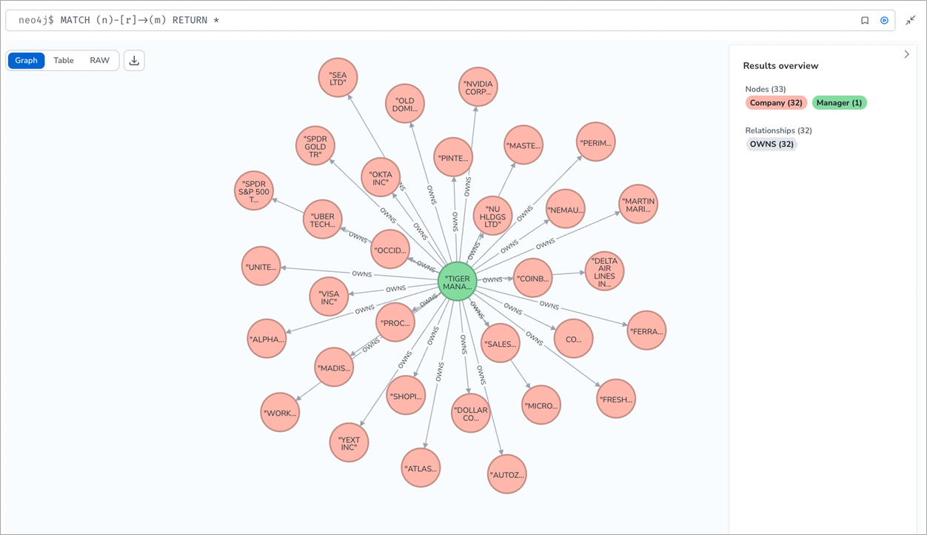Click the Nodes (33) heading
Image resolution: width=927 pixels, height=535 pixels.
click(765, 89)
